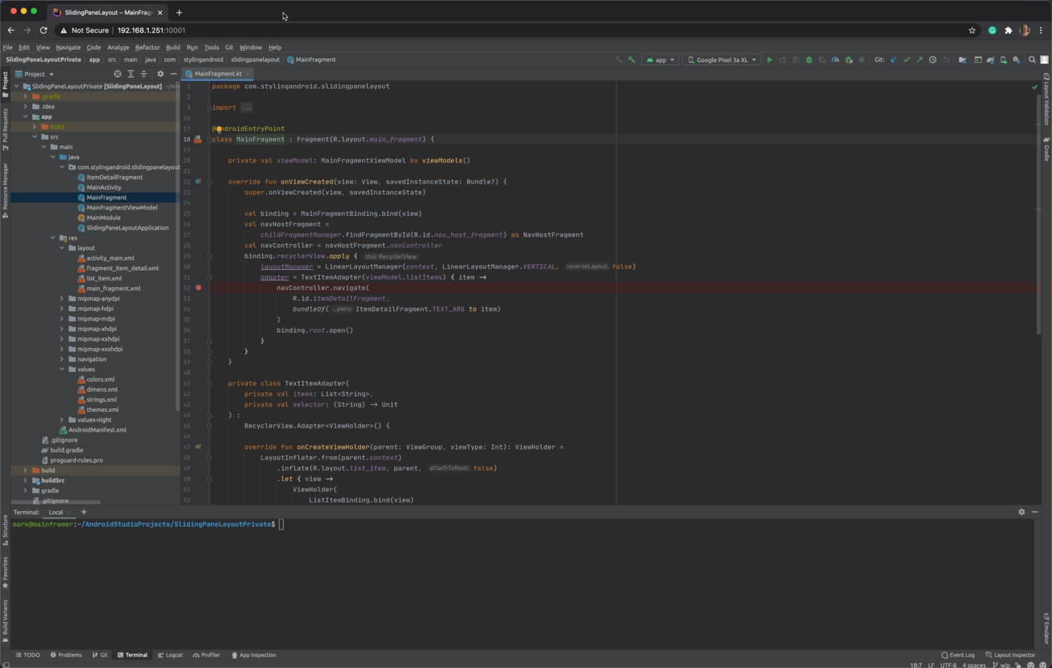Viewport: 1052px width, 668px height.
Task: Click the Search Everywhere magnifier icon
Action: (x=1032, y=60)
